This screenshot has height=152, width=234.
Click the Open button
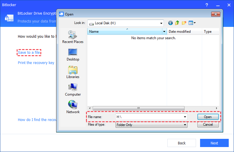[x=208, y=117]
